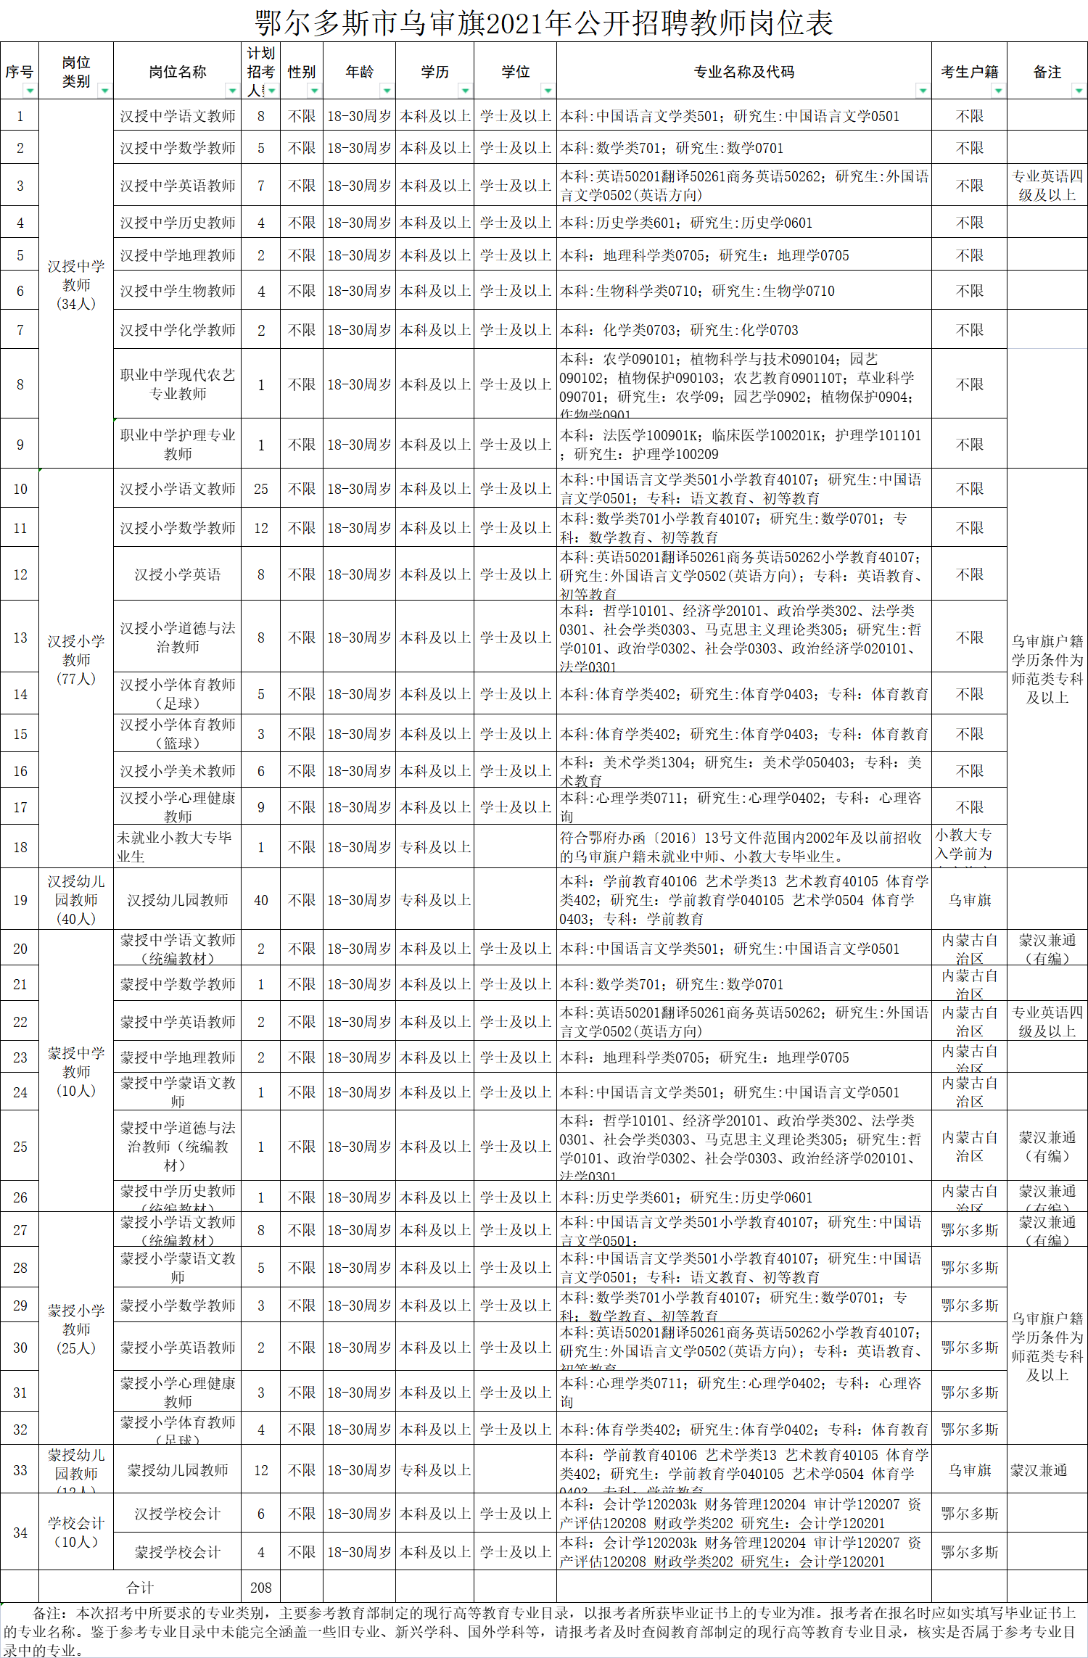Select the cell 汉授小学体育教师（篮球）
1088x1658 pixels.
178,734
